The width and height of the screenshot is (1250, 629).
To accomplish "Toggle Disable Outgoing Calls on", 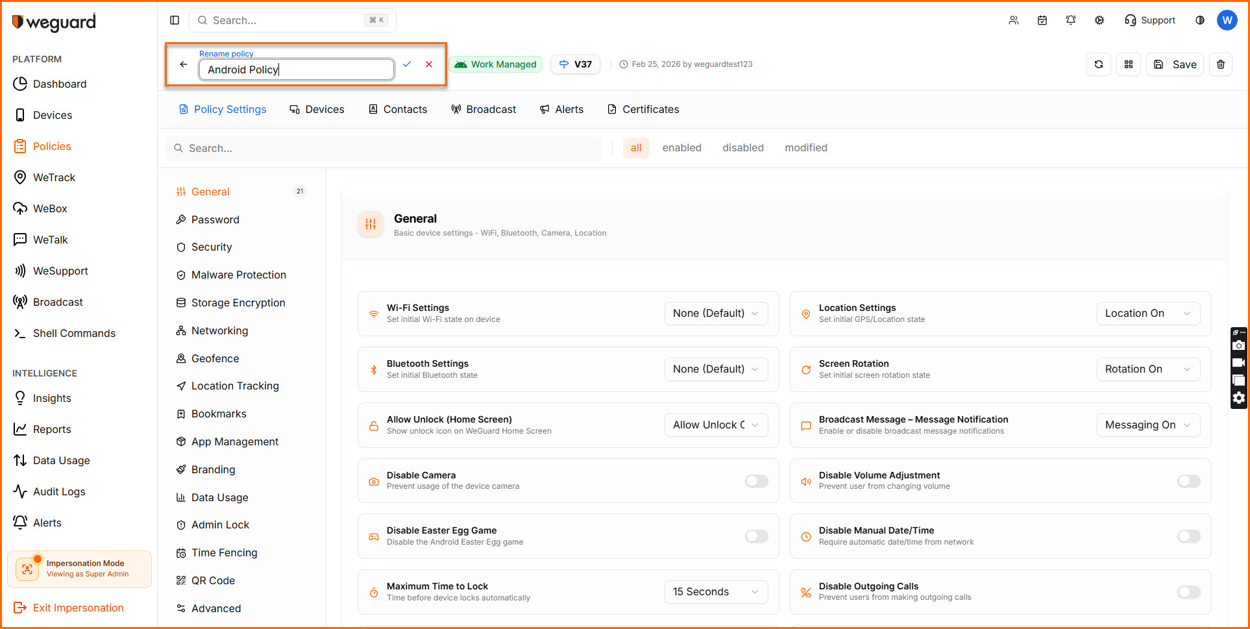I will (x=1188, y=592).
